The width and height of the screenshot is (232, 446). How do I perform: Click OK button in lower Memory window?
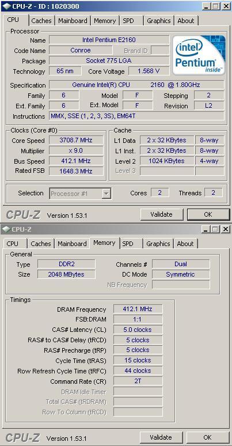point(208,437)
